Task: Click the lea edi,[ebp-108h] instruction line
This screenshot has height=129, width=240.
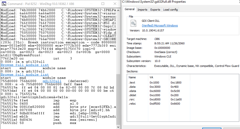Action: pyautogui.click(x=50, y=113)
